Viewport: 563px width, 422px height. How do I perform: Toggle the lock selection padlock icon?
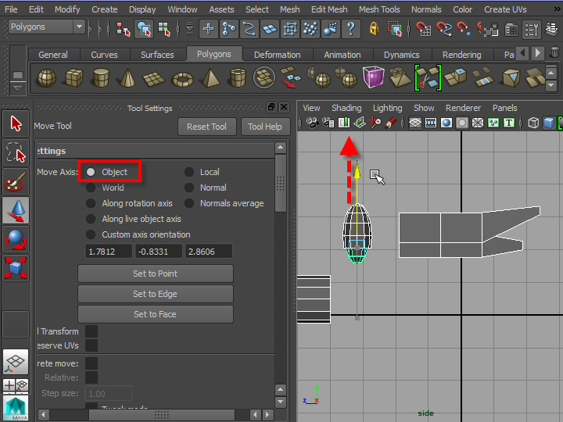click(x=374, y=29)
